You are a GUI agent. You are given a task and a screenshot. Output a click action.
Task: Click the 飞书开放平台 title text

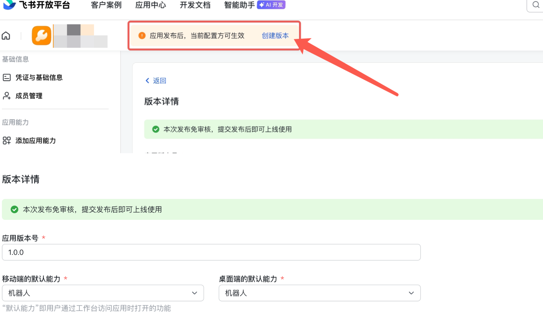click(x=45, y=5)
